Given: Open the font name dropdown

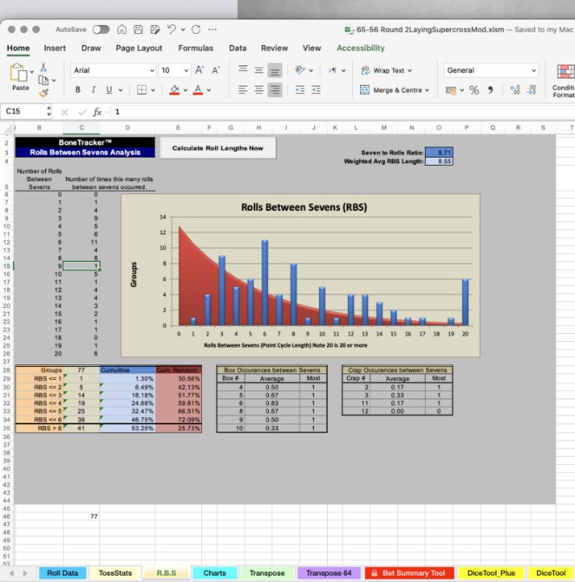Looking at the screenshot, I should [152, 70].
